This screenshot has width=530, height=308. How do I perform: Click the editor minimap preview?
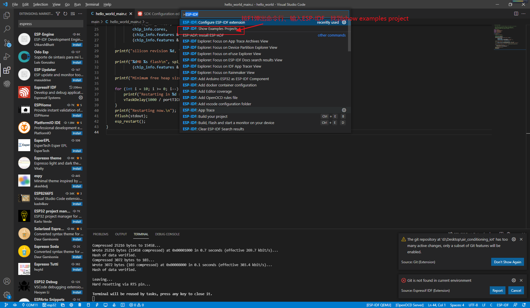pyautogui.click(x=510, y=37)
